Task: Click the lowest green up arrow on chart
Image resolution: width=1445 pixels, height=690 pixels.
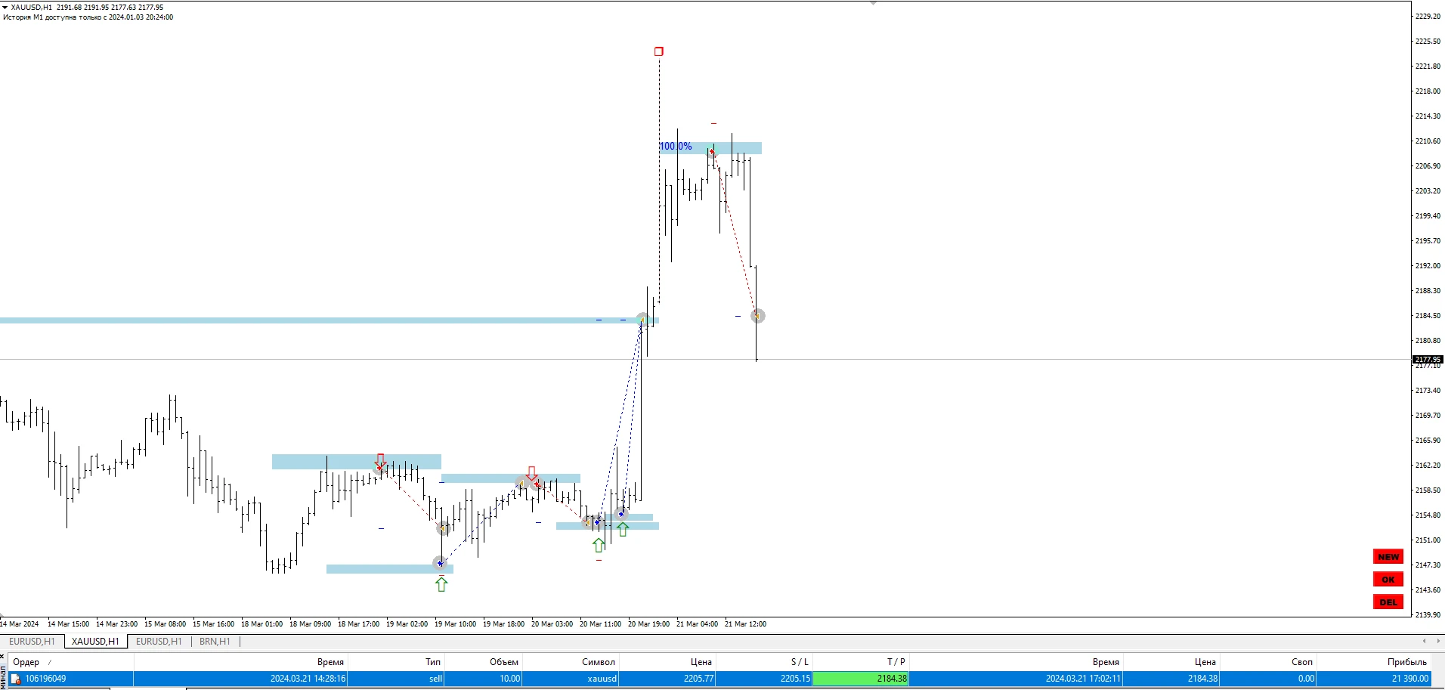Action: pos(441,583)
